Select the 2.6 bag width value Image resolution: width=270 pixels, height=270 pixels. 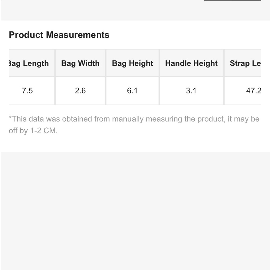80,91
